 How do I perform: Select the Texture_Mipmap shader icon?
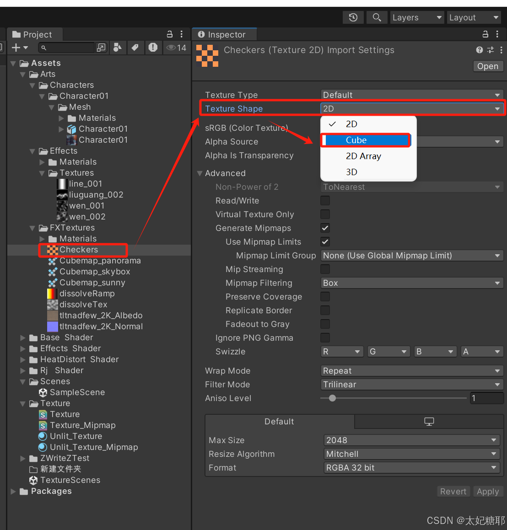click(43, 425)
